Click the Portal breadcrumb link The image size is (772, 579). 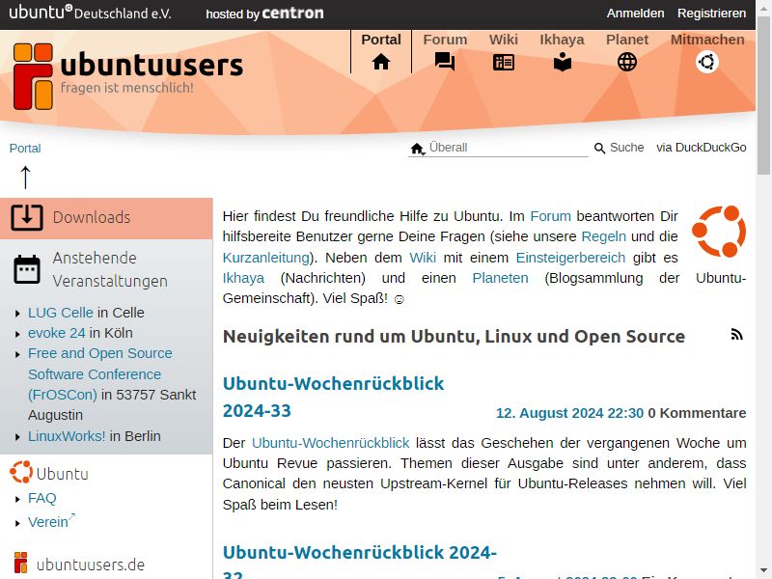[25, 149]
